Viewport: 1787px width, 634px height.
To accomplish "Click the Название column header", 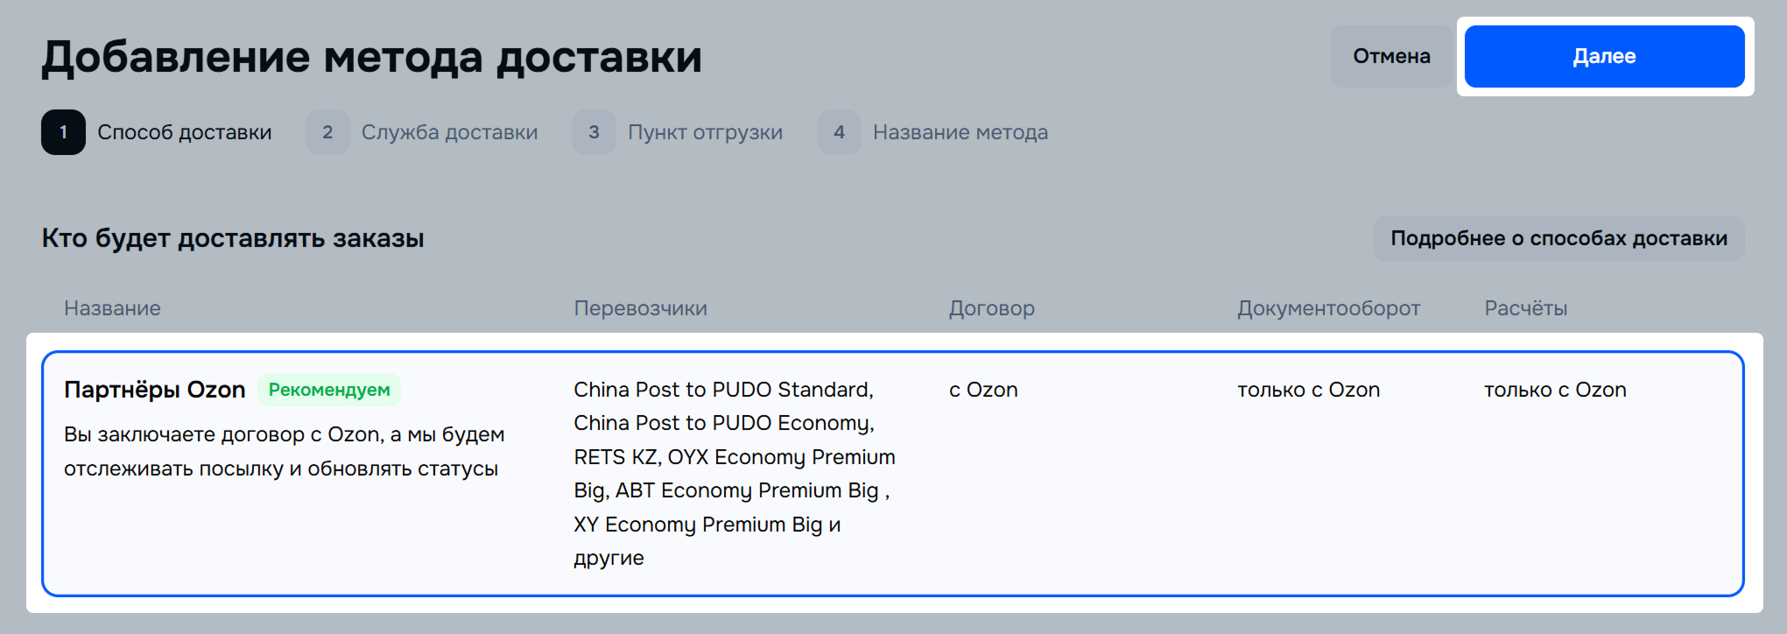I will tap(112, 308).
